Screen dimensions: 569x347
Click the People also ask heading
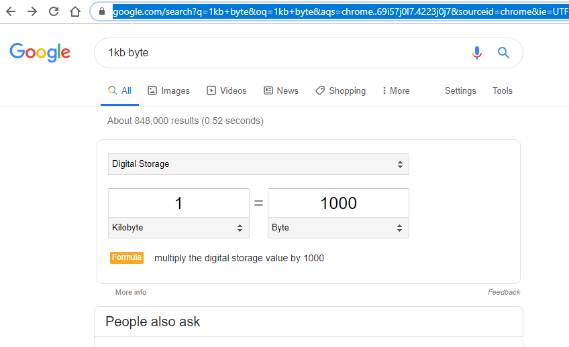click(x=153, y=322)
